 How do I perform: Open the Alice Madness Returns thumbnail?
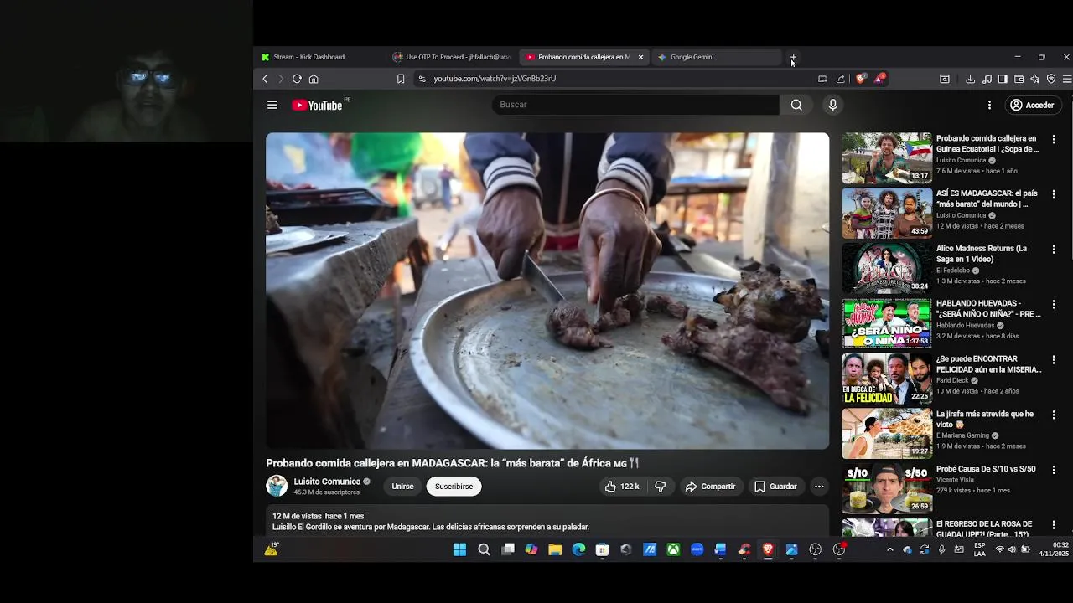887,268
